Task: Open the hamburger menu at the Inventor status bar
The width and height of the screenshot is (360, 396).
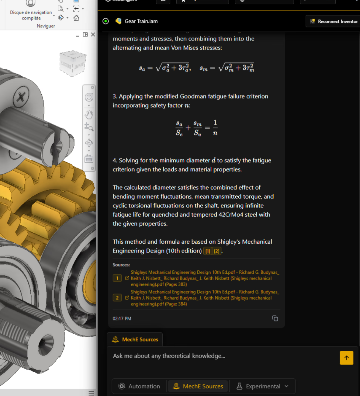Action: [91, 393]
